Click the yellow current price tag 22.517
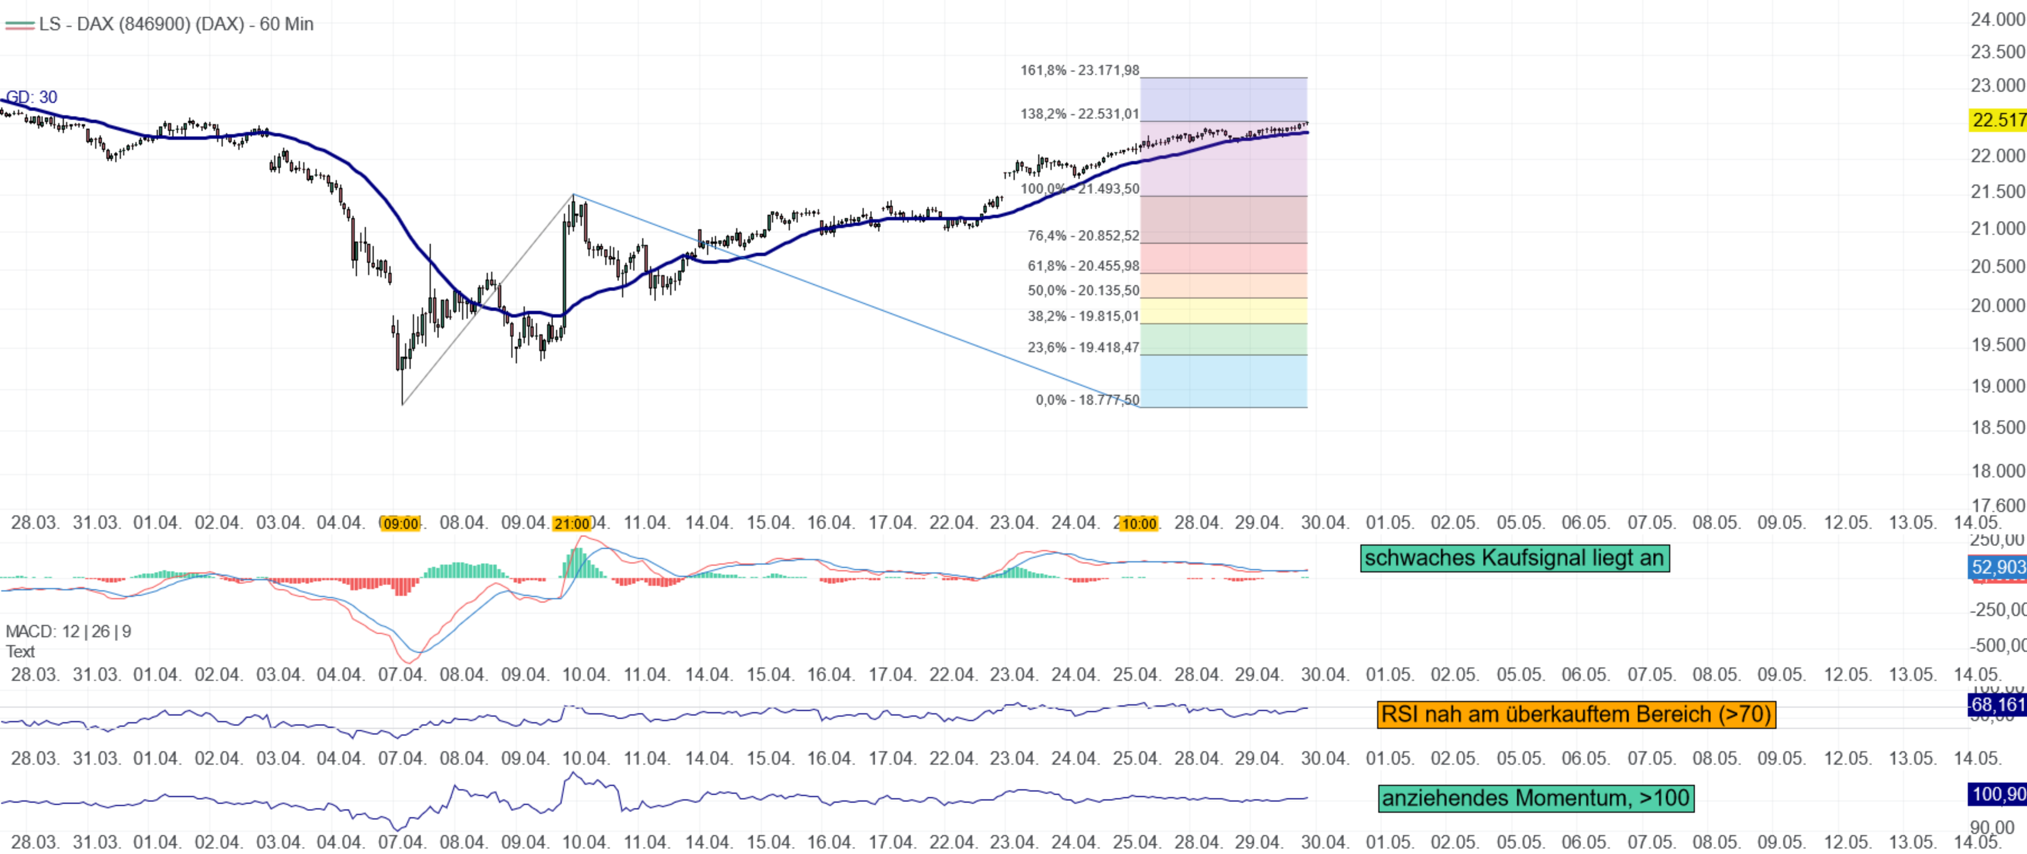Viewport: 2027px width, 854px height. point(1998,120)
